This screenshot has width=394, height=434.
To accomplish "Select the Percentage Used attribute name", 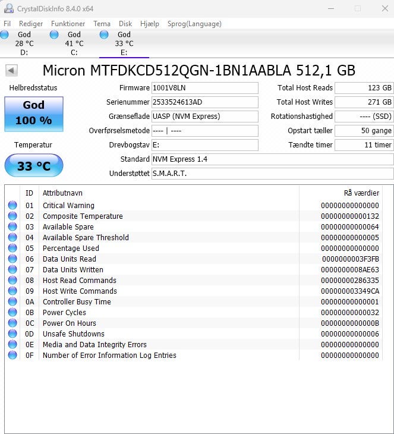I will coord(71,249).
